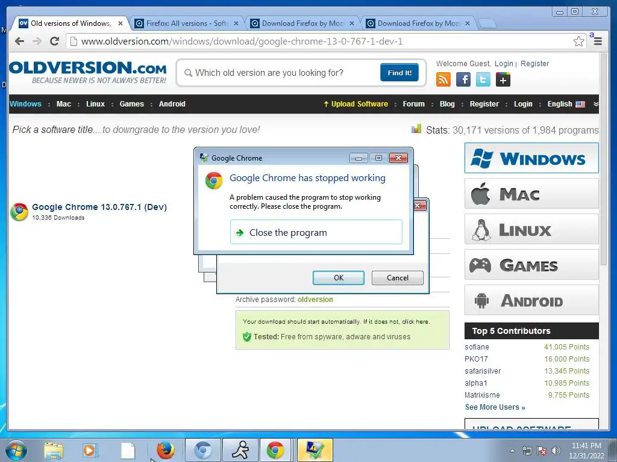This screenshot has width=617, height=462.
Task: Click the browser Back arrow
Action: point(19,42)
